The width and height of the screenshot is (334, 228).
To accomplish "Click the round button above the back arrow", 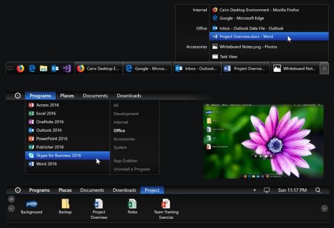I will tap(12, 199).
